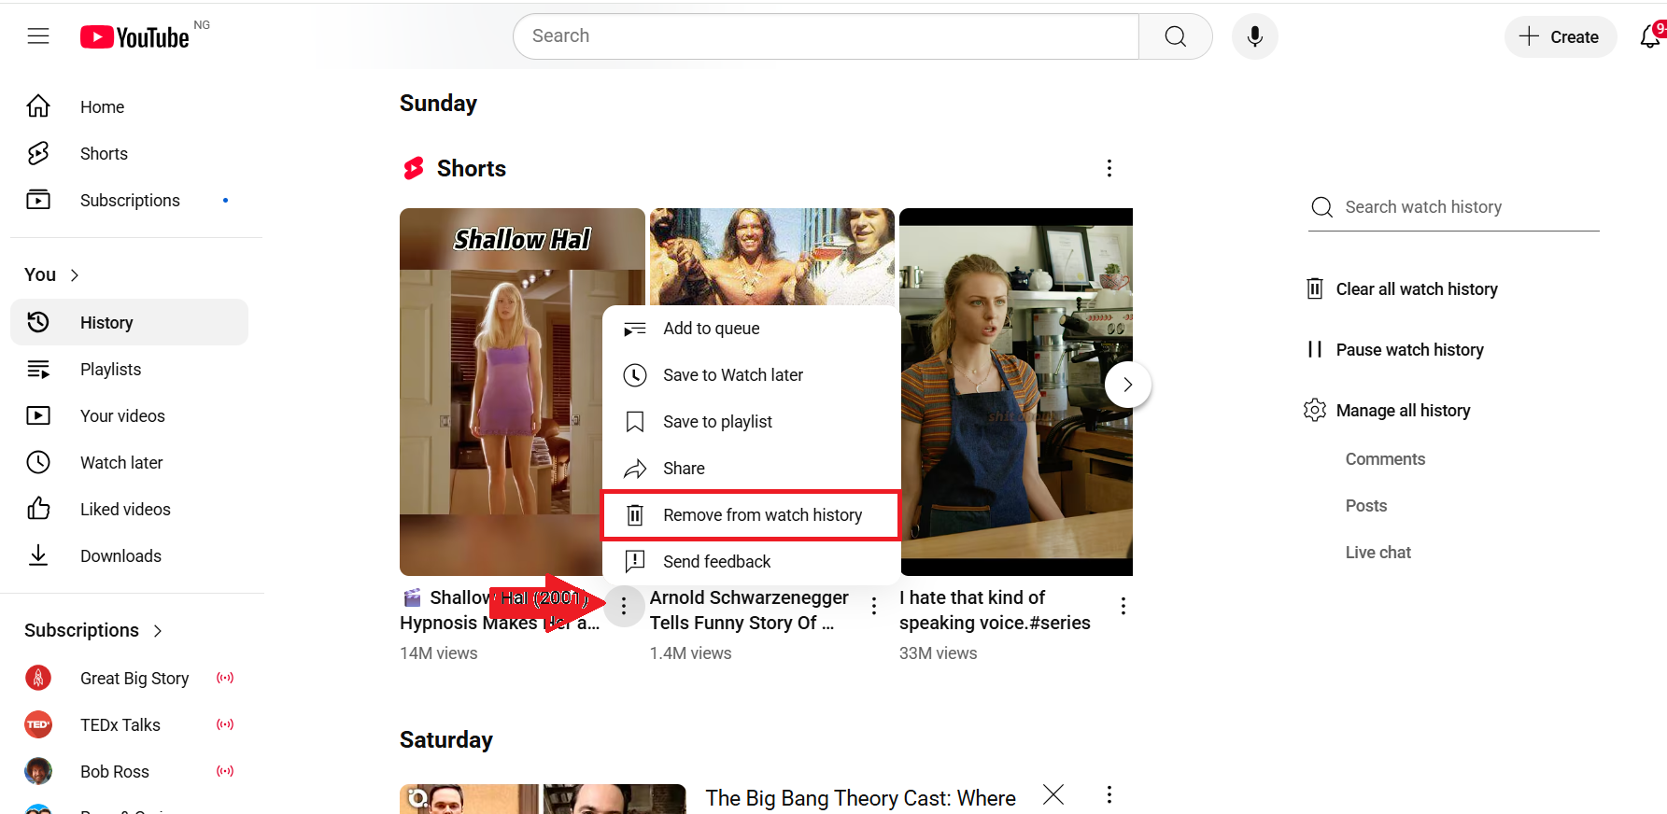Select History in sidebar

pos(130,322)
